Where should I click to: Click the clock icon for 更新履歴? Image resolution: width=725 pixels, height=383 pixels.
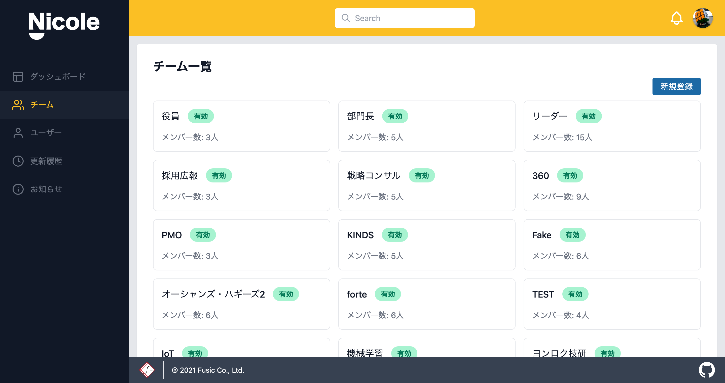pos(18,161)
